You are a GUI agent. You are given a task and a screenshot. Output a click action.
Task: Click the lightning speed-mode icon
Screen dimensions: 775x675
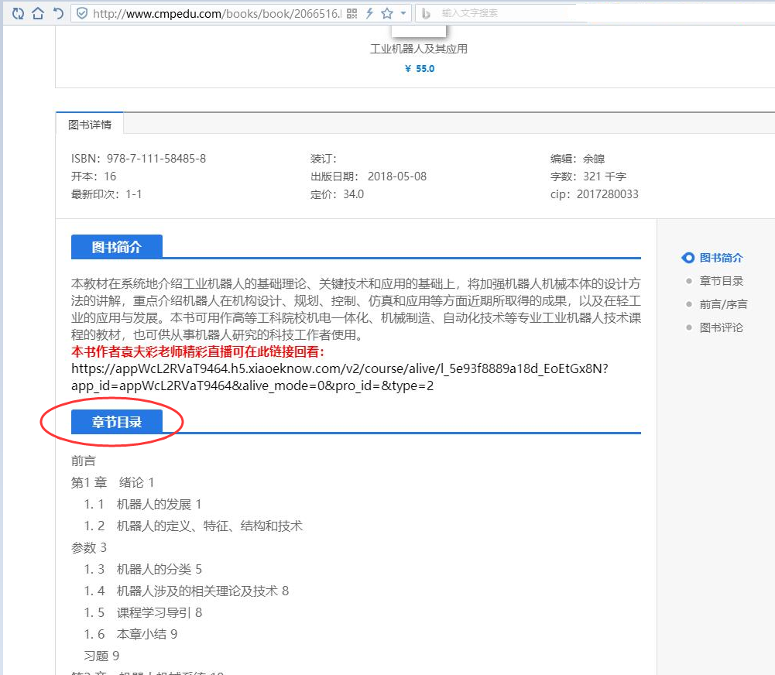click(369, 13)
